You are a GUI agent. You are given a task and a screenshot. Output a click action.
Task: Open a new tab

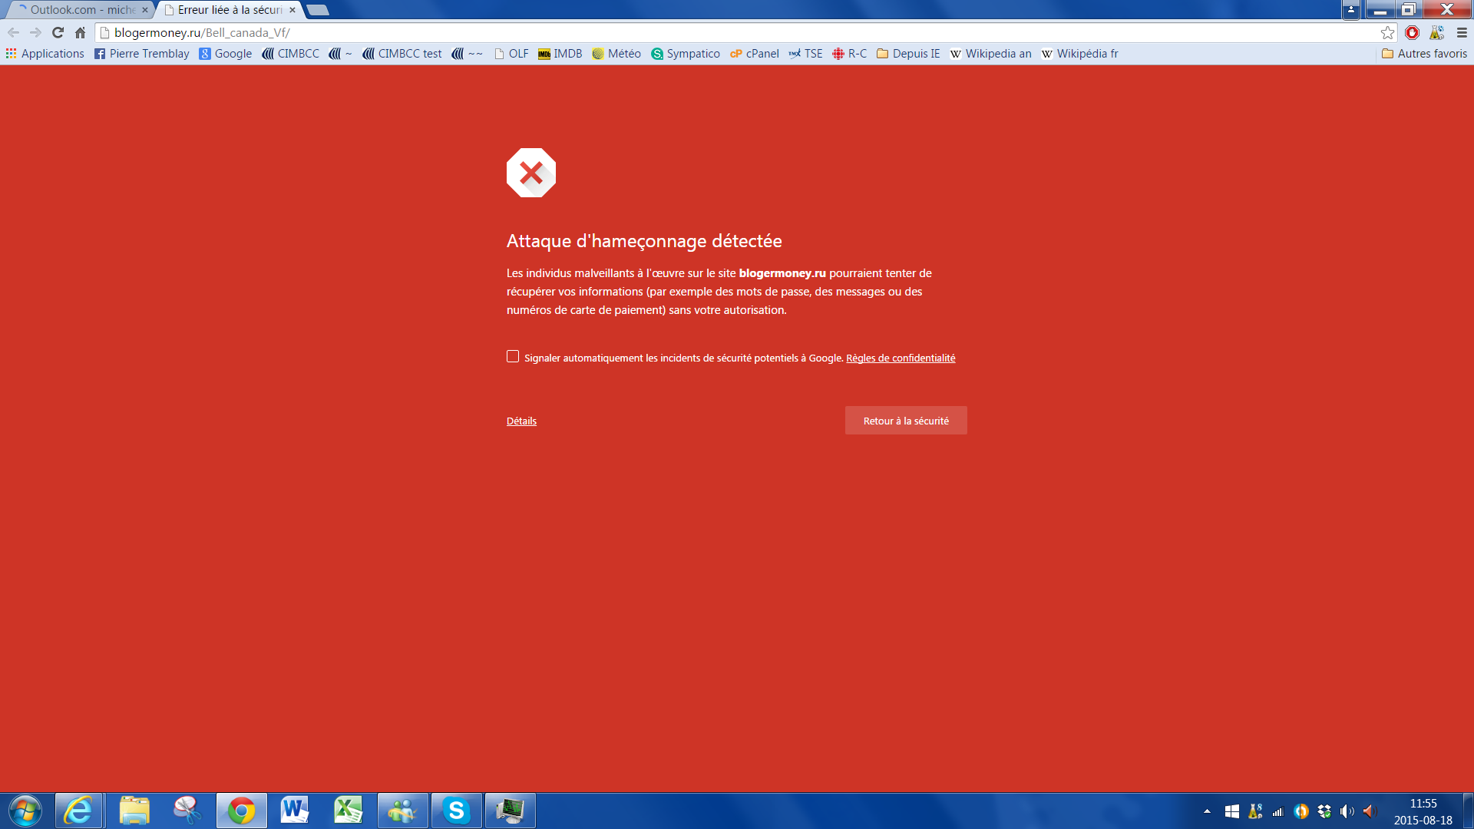click(318, 10)
